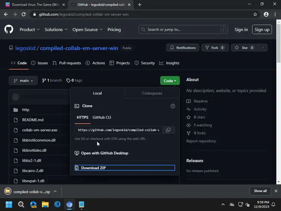
Task: Click Report repository link
Action: tap(201, 141)
